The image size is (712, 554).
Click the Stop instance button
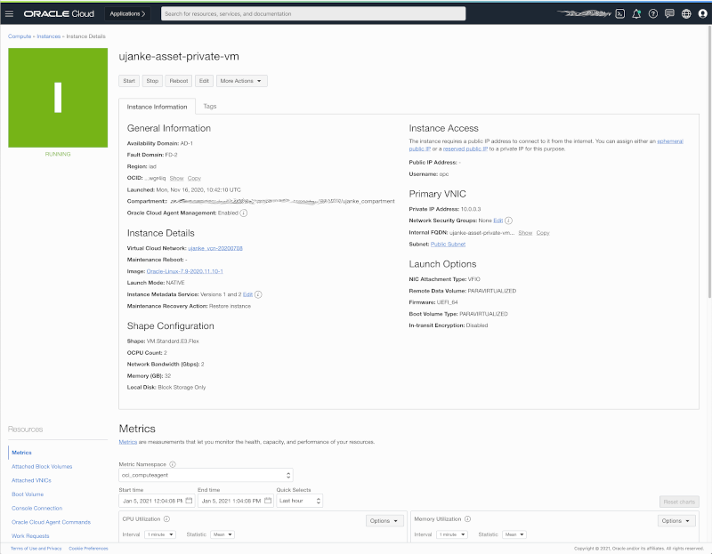tap(151, 80)
